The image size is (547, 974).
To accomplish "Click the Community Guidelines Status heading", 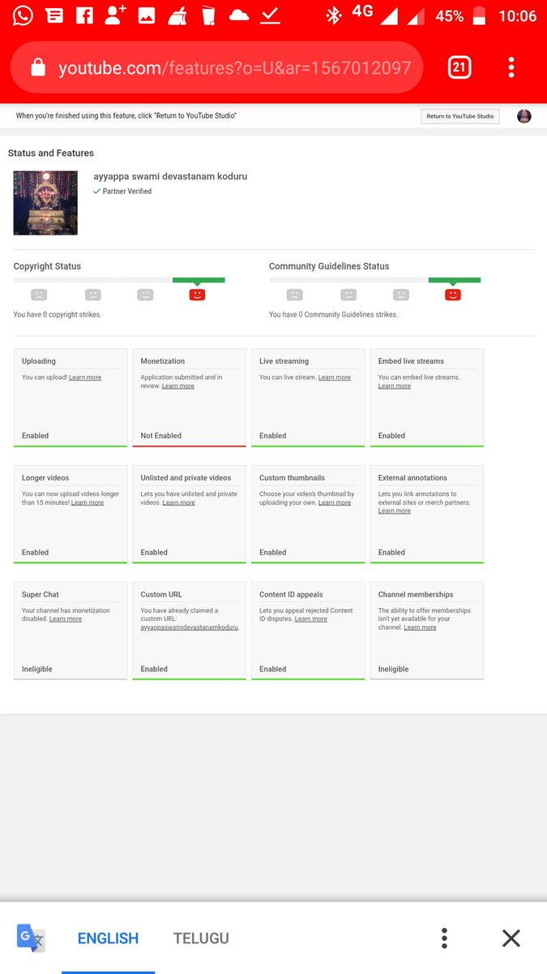I will point(329,266).
